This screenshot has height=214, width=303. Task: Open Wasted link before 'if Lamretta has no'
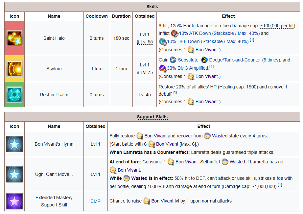237,162
